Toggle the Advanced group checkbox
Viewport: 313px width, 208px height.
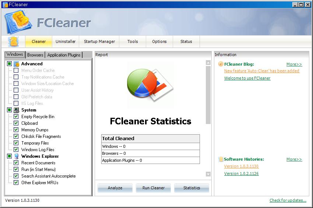[9, 63]
